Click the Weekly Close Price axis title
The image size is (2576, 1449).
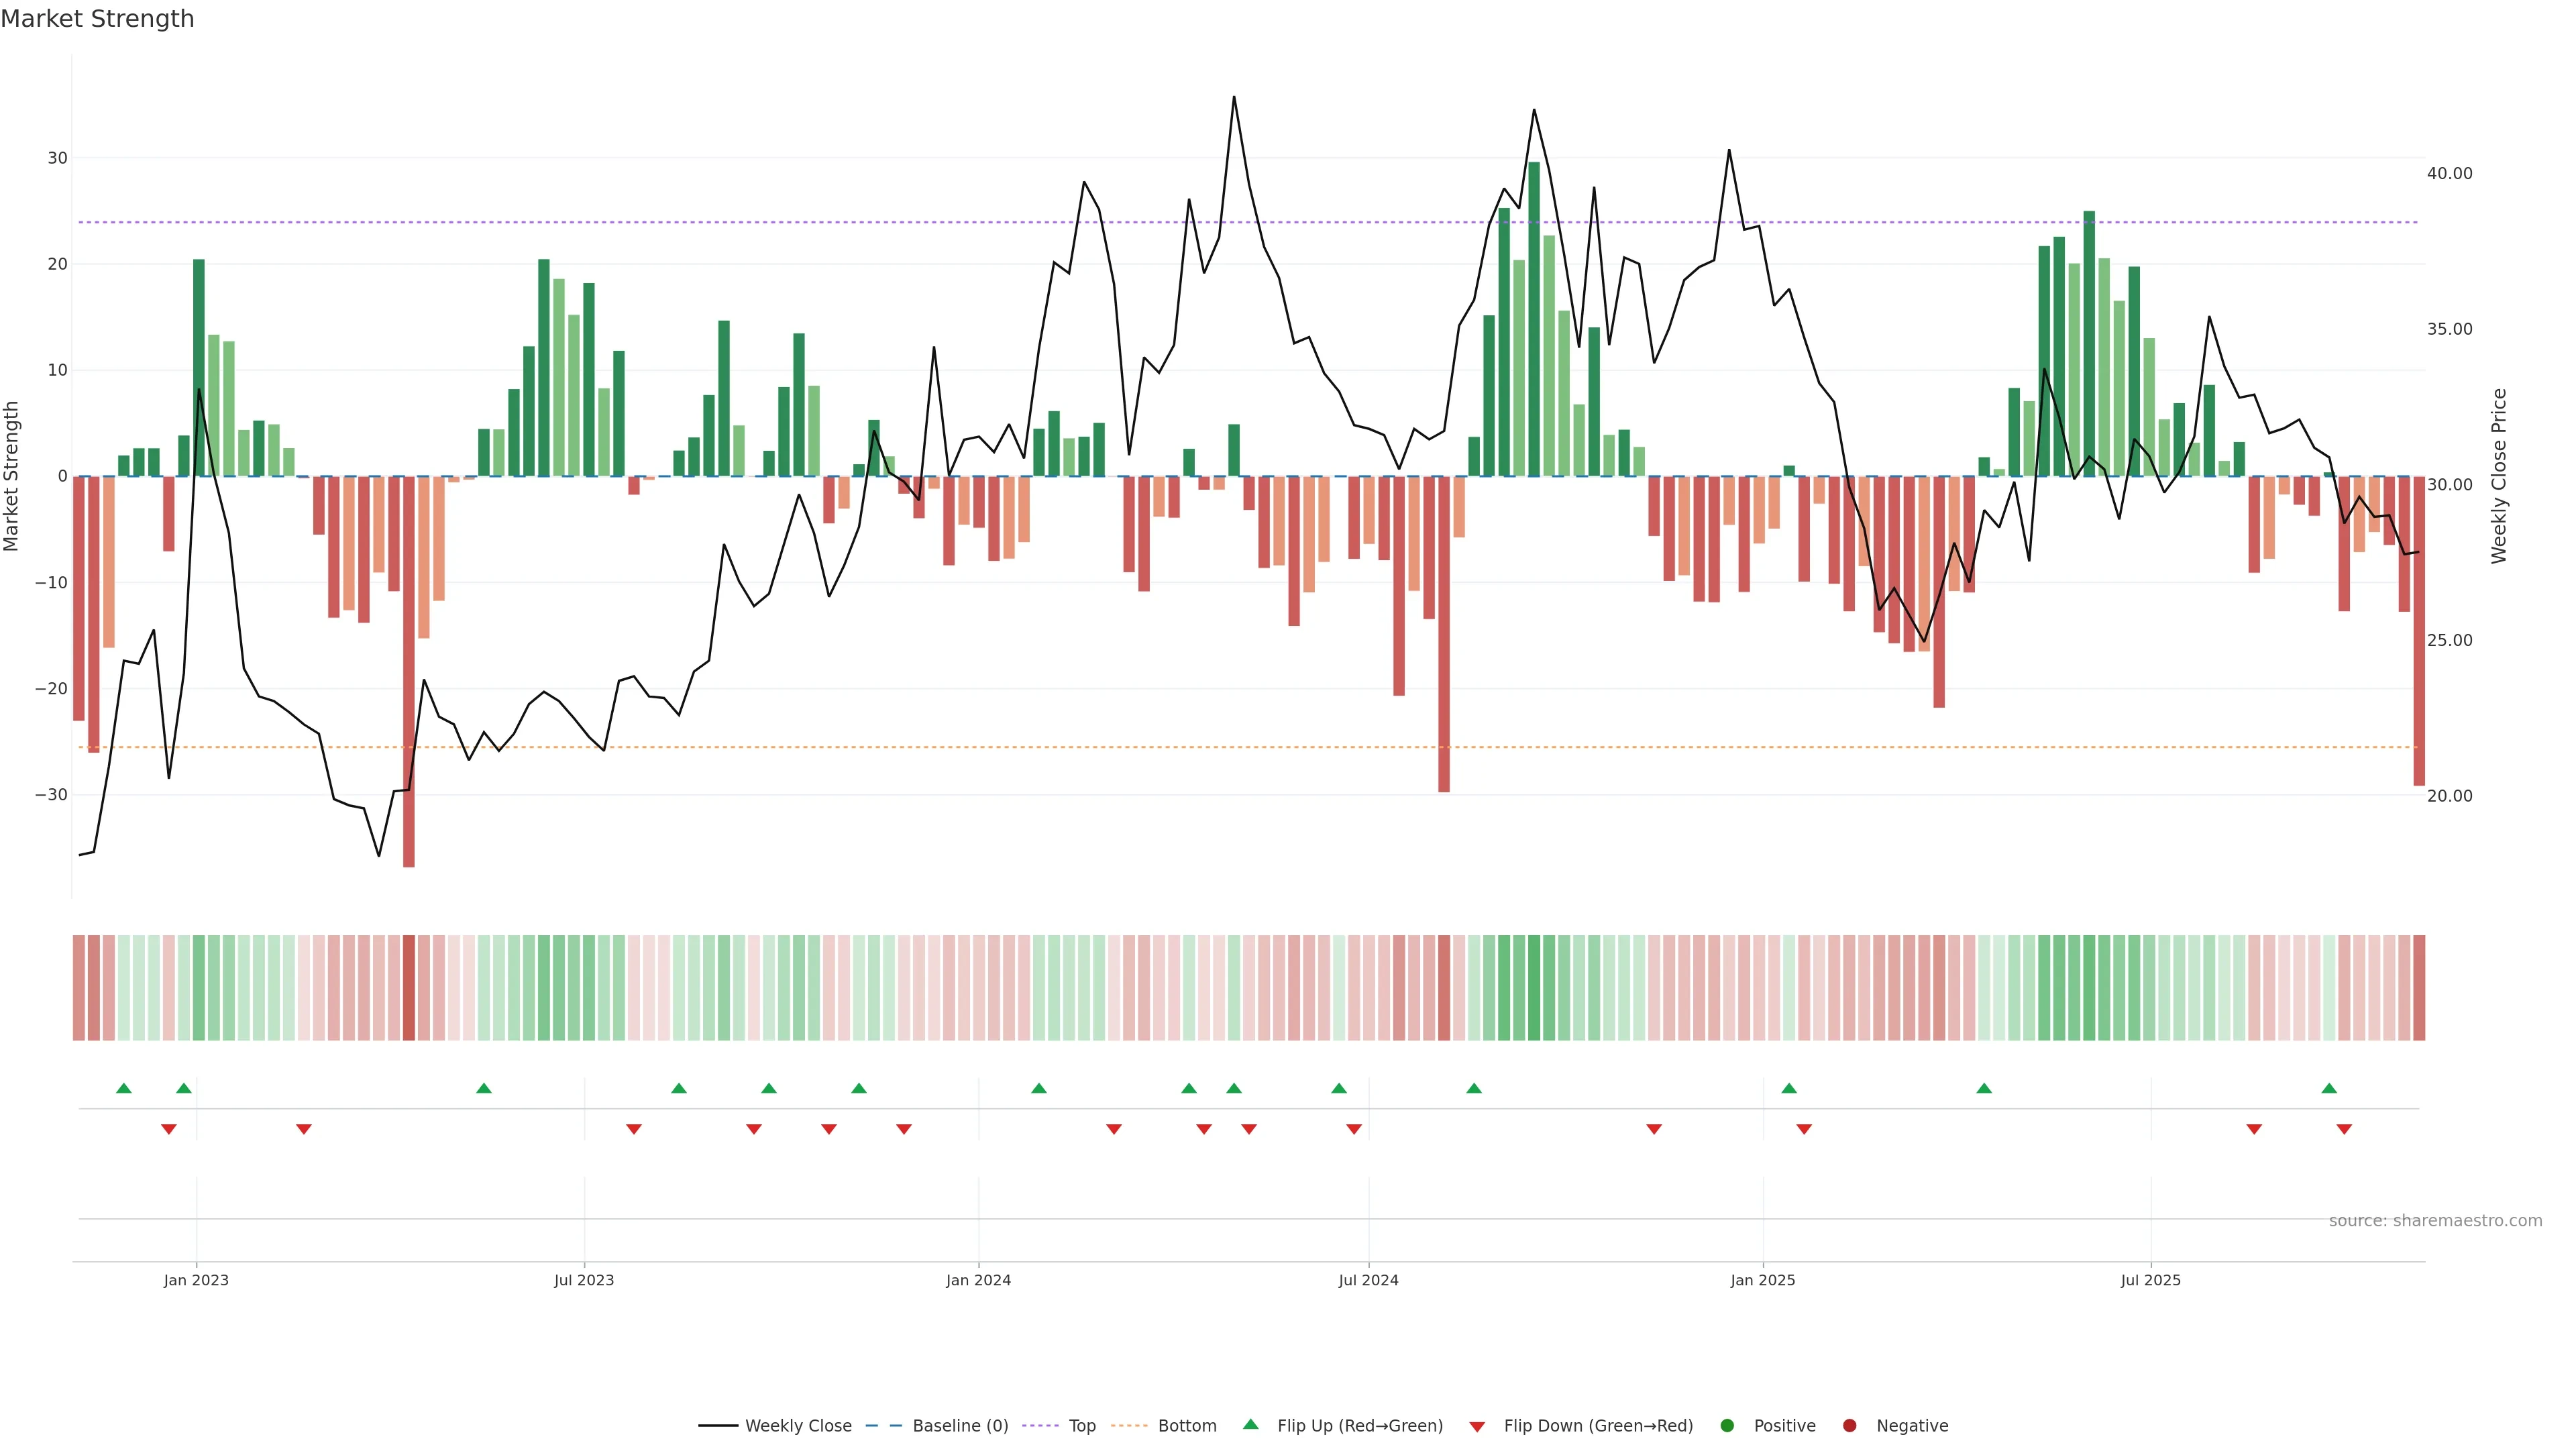pyautogui.click(x=2499, y=476)
